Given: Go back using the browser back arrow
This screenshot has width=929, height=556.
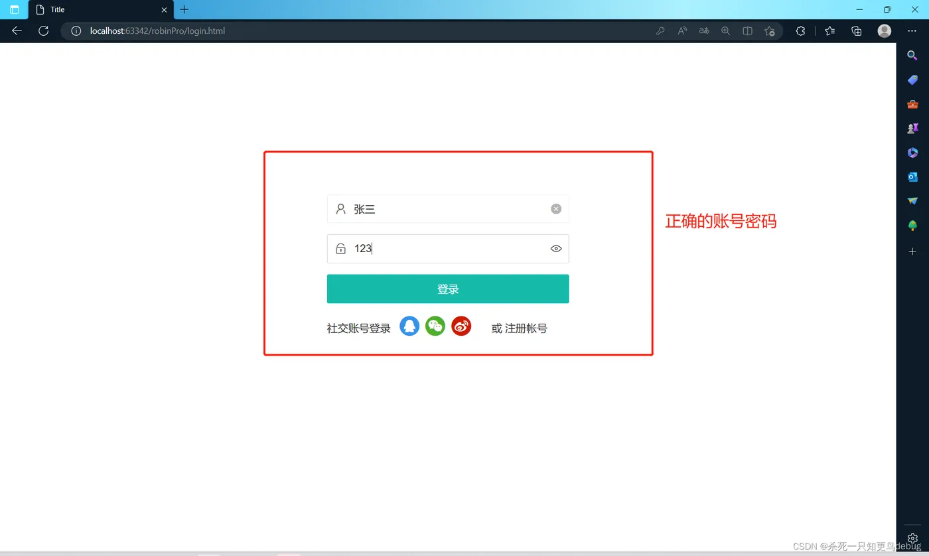Looking at the screenshot, I should click(x=17, y=31).
